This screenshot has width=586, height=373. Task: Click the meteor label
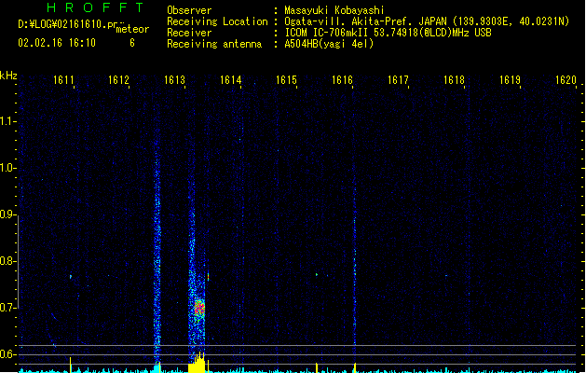pos(132,29)
